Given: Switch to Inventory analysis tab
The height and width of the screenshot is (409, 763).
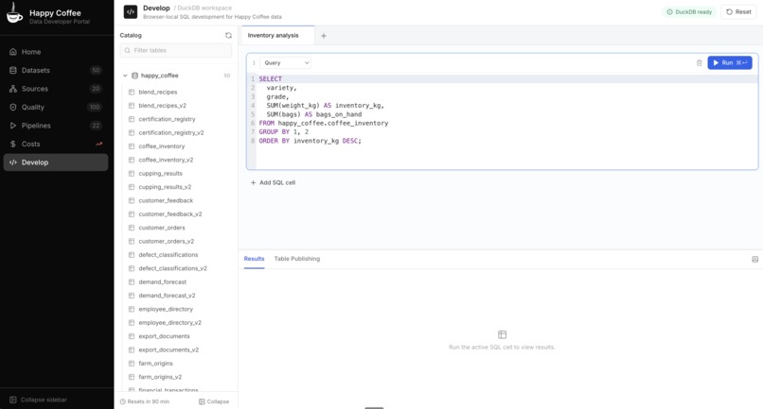Looking at the screenshot, I should click(x=278, y=36).
